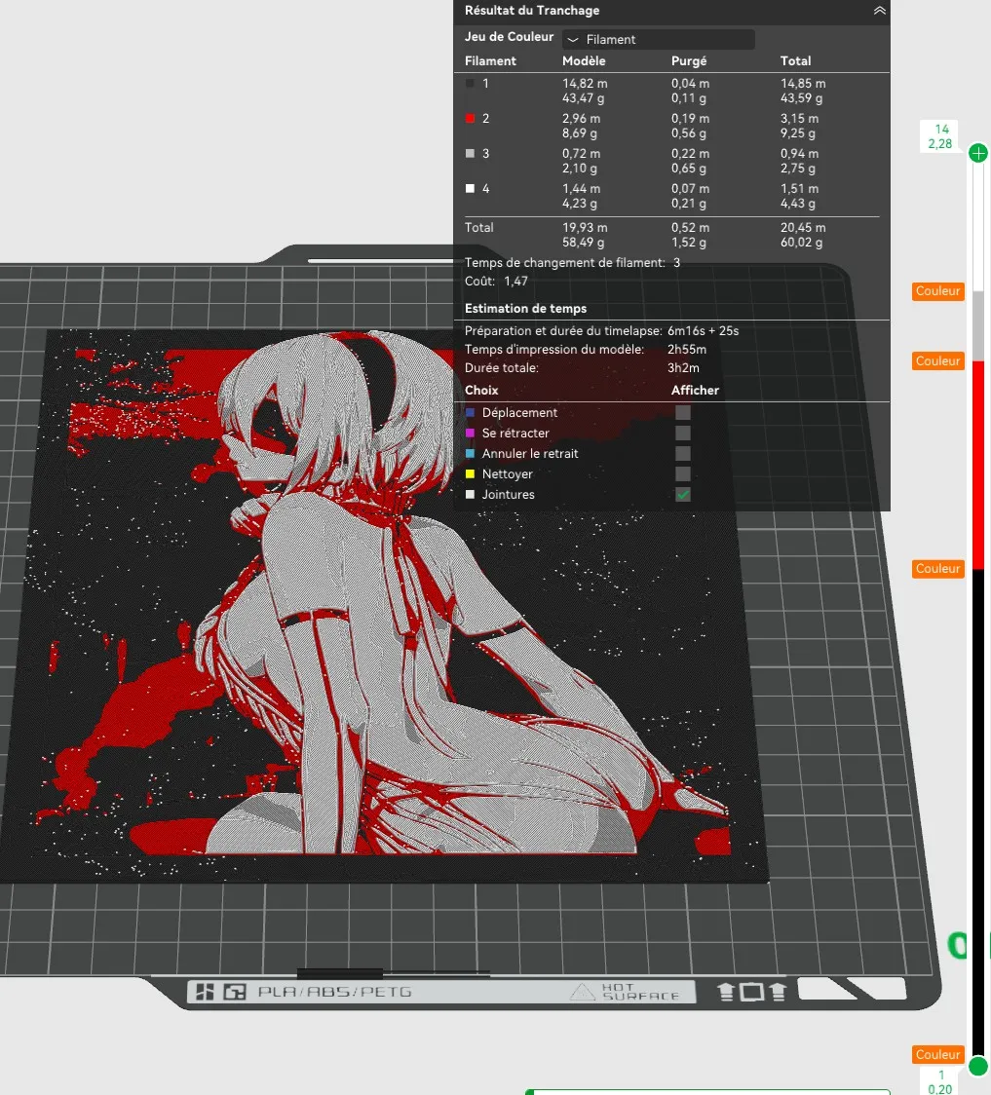Click Temps de changement de filament line

pyautogui.click(x=573, y=263)
